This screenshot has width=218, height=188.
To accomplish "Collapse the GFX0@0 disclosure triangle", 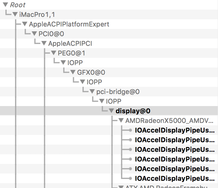I will 73,72.
